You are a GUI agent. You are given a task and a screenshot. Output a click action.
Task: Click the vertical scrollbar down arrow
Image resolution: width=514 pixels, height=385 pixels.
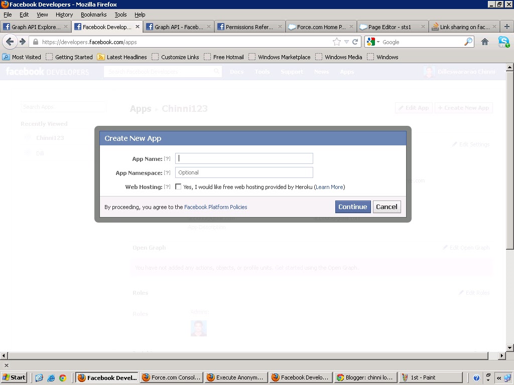[x=510, y=348]
